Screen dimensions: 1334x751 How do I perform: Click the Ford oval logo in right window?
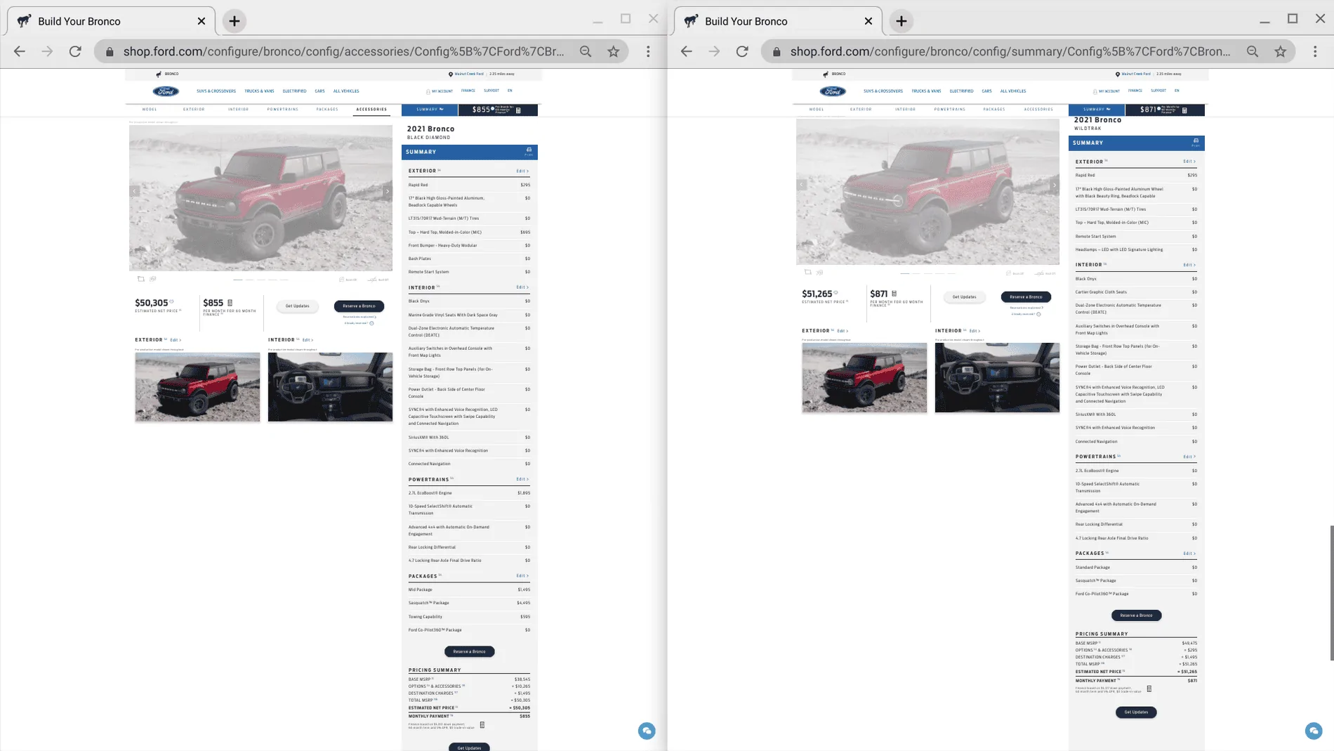(833, 91)
